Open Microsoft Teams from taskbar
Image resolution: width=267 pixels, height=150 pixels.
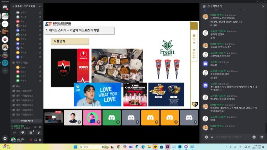(131, 147)
